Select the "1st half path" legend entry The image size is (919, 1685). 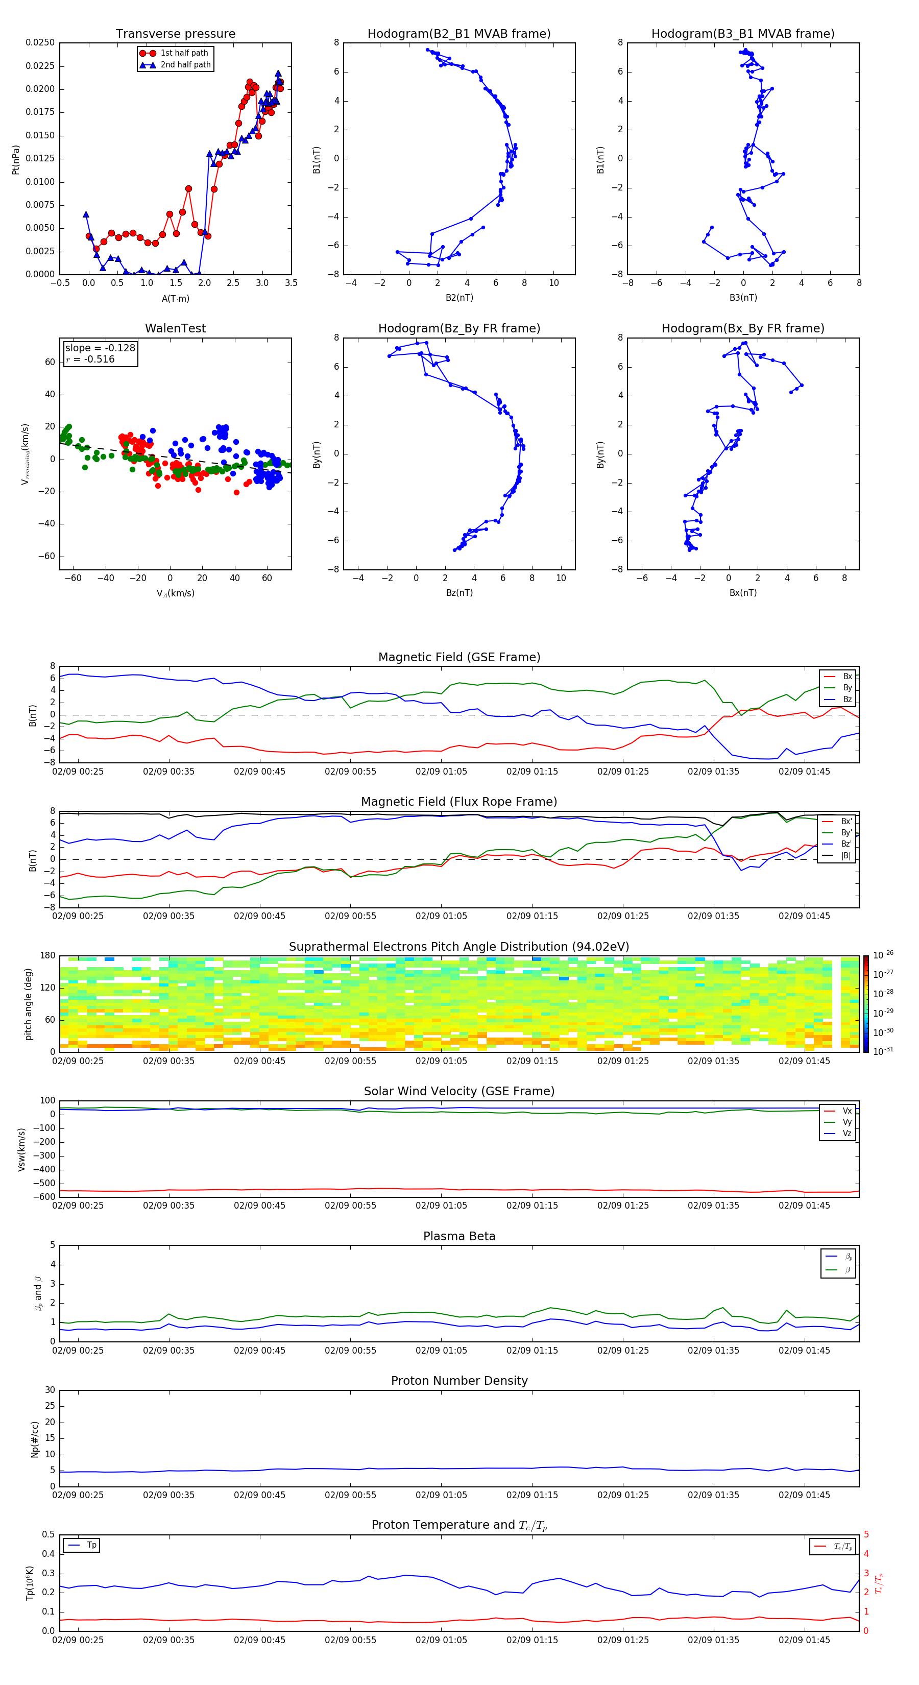point(175,53)
